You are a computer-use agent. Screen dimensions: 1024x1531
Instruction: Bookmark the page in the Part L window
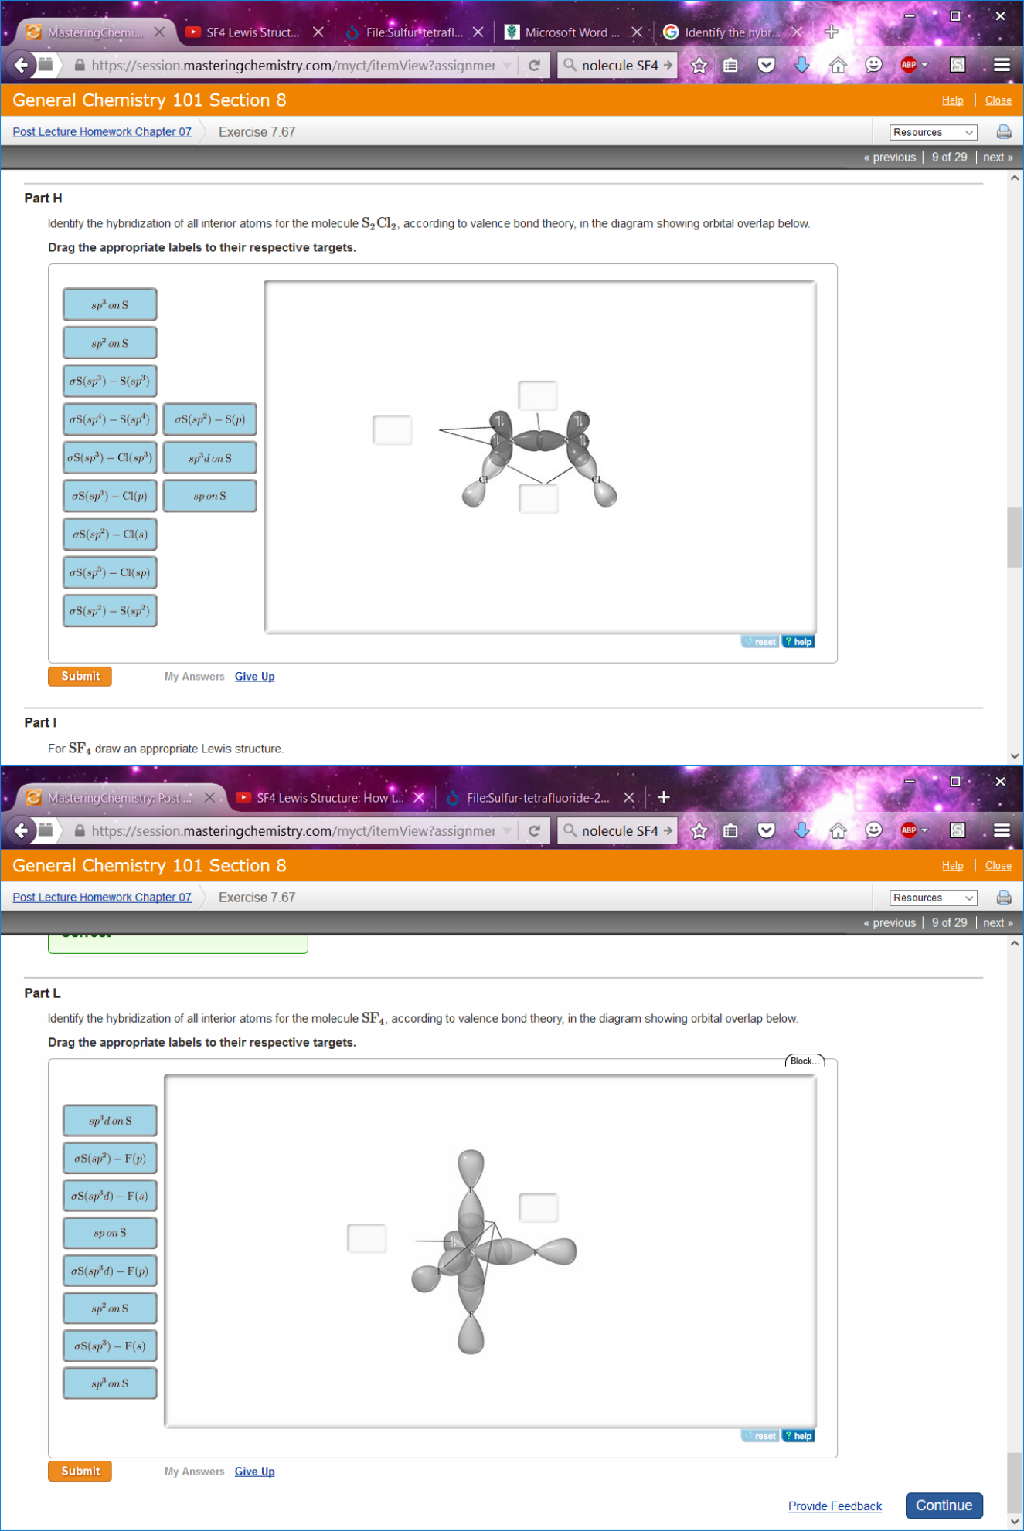point(699,830)
